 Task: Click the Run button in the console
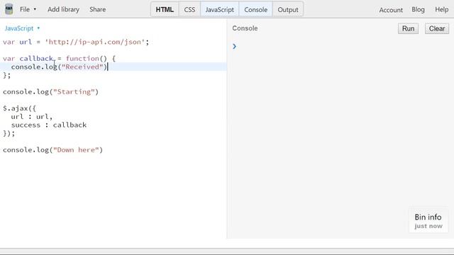pos(408,28)
